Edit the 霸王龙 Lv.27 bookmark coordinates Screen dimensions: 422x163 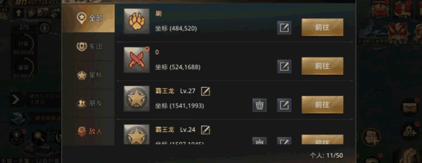[x=284, y=105]
